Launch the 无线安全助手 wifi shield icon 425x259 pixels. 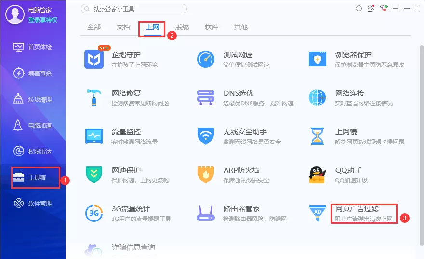206,136
